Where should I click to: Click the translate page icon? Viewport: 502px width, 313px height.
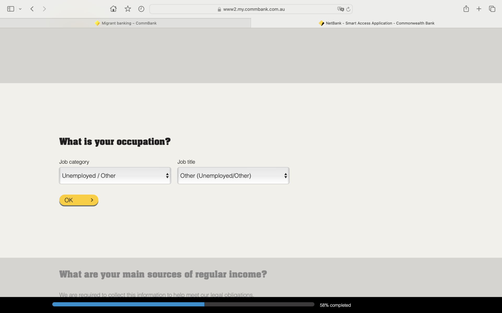[x=340, y=9]
